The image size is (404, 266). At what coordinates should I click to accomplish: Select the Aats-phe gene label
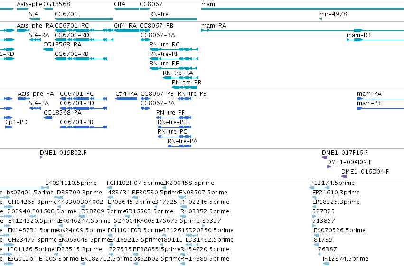29,4
